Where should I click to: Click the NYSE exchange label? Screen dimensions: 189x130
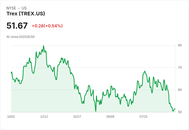pos(11,8)
